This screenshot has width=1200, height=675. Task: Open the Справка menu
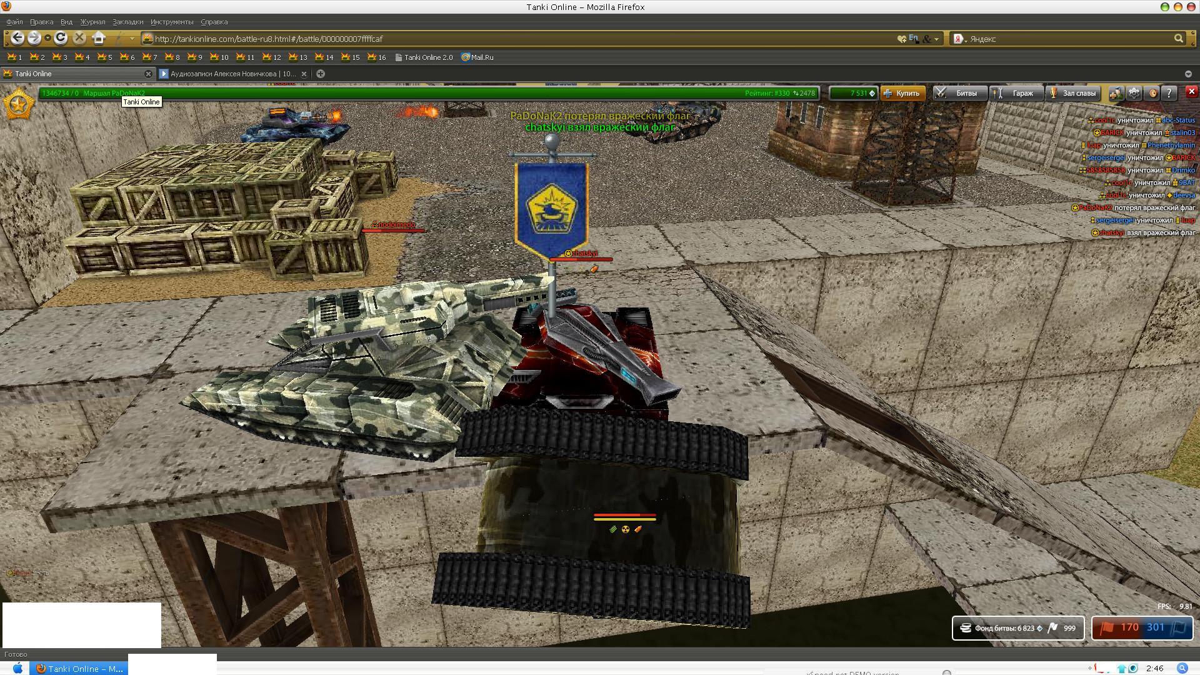tap(214, 22)
